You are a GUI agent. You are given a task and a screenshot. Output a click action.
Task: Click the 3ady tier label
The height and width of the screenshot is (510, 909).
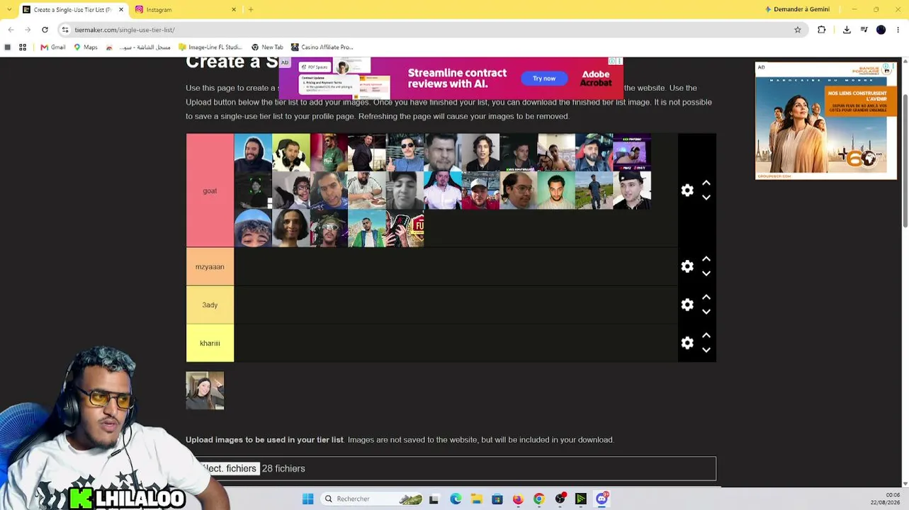[210, 305]
